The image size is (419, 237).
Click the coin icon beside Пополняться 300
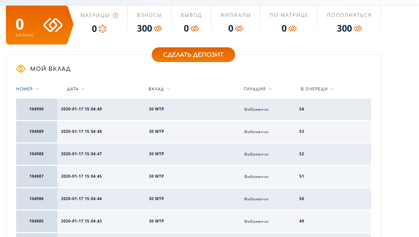coord(358,29)
